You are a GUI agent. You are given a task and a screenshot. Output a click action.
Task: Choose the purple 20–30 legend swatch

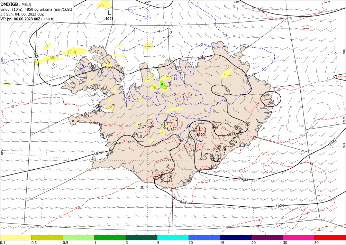tap(267, 237)
